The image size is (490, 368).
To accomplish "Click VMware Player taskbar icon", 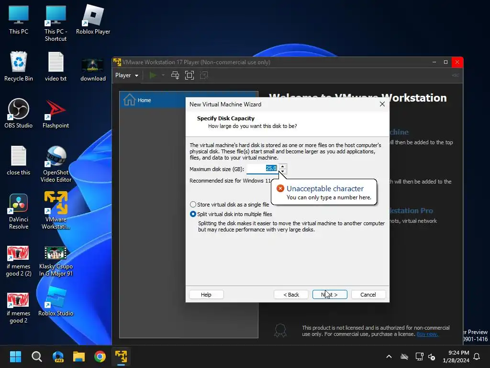I will click(121, 356).
